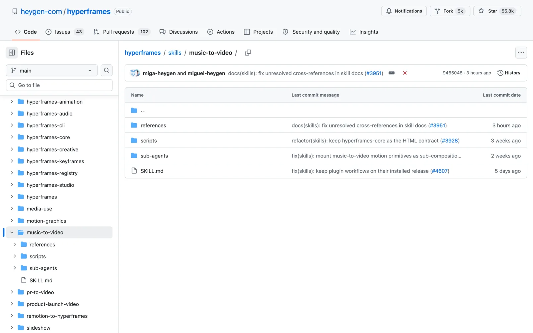The image size is (533, 333).
Task: Switch to the Pull requests tab
Action: pos(122,32)
